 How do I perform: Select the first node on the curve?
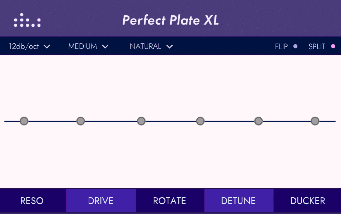24,121
